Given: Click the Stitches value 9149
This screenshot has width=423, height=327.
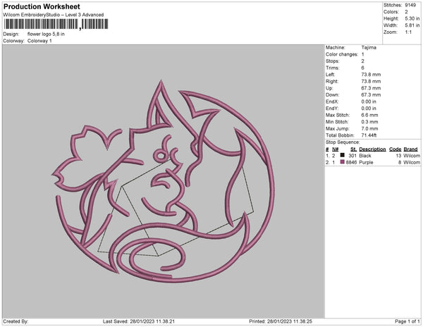Looking at the screenshot, I should click(x=410, y=5).
